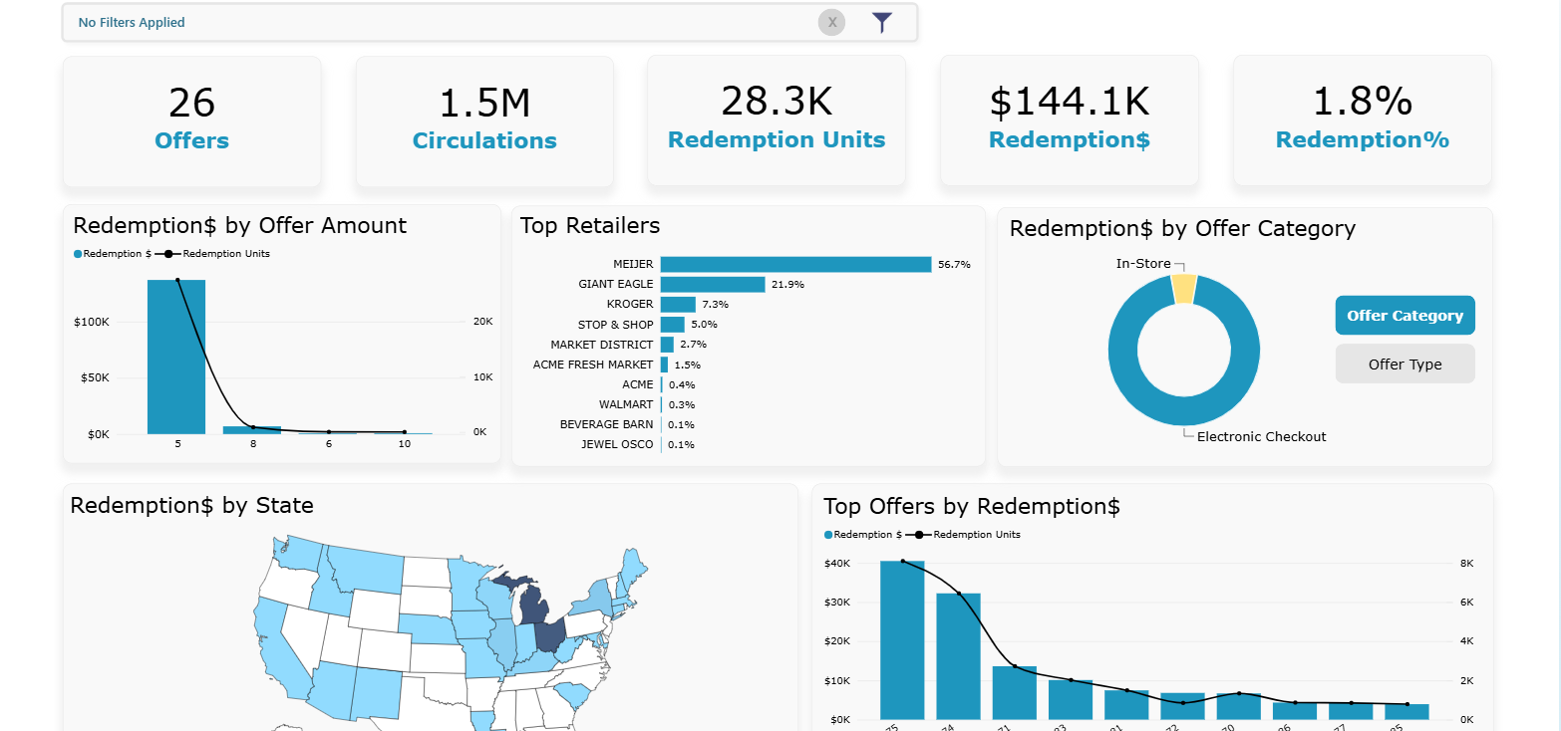
Task: Click the KROGER retailer bar
Action: pyautogui.click(x=678, y=304)
